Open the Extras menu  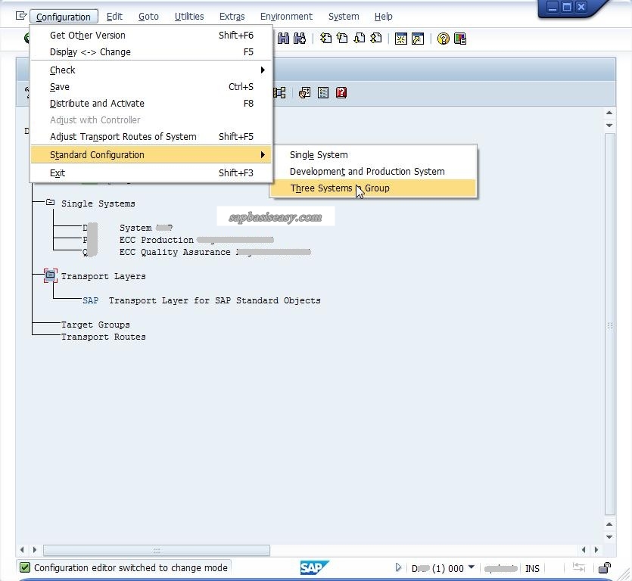(x=232, y=17)
